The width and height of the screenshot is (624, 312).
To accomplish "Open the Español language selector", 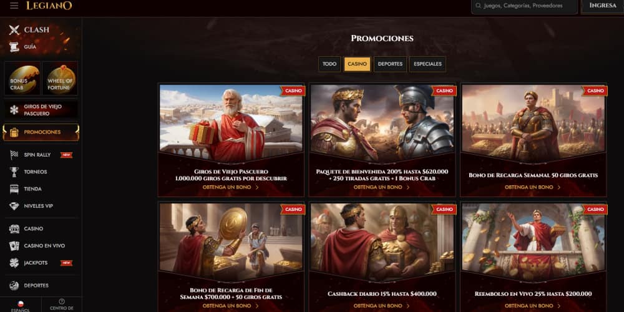I will tap(21, 306).
